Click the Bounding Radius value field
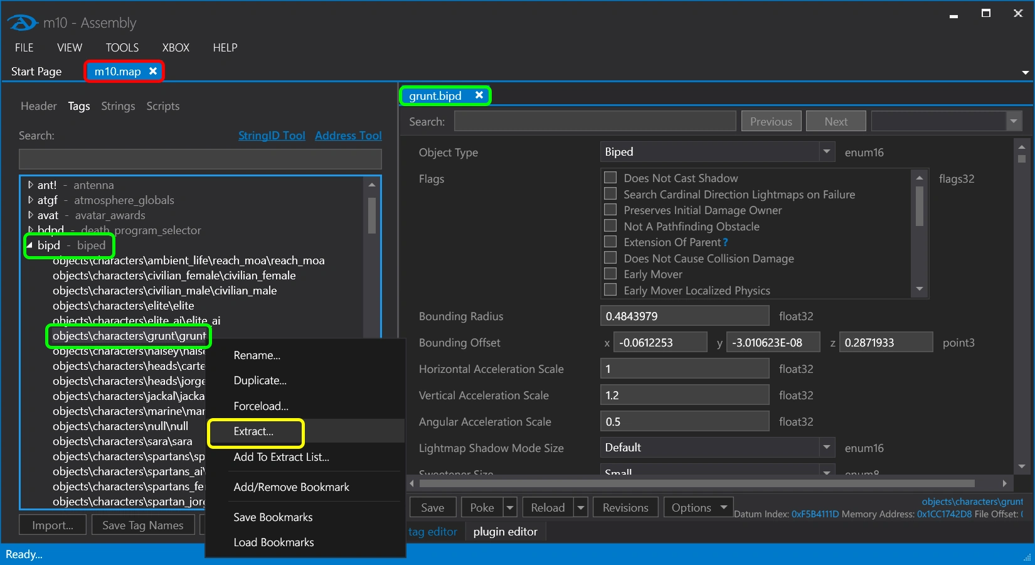Viewport: 1035px width, 565px height. 684,316
